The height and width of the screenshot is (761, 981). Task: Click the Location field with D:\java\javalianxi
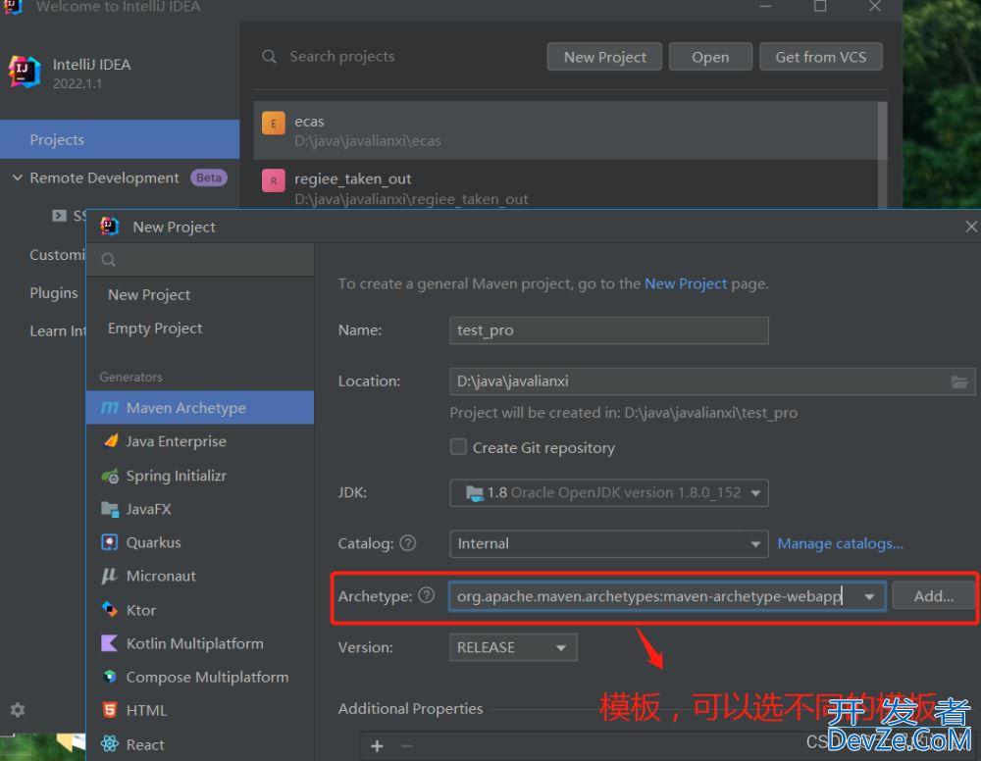(712, 381)
